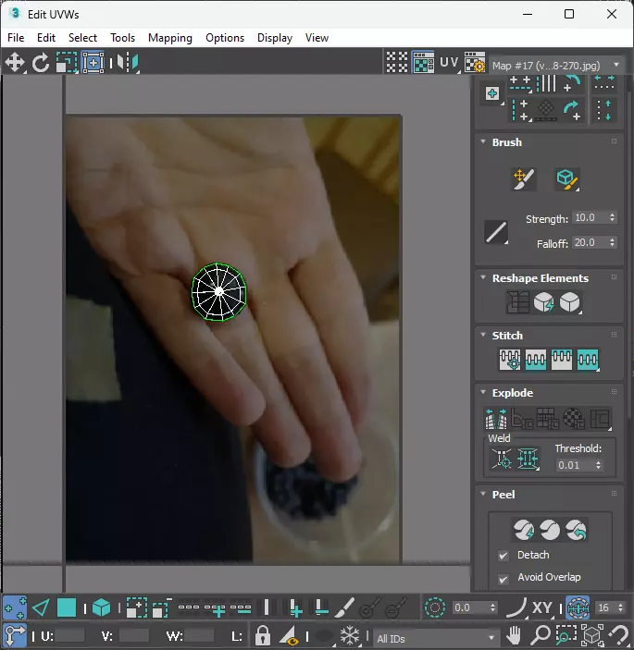Screen dimensions: 634x650
Task: Click the Reset Peel icon
Action: (x=576, y=530)
